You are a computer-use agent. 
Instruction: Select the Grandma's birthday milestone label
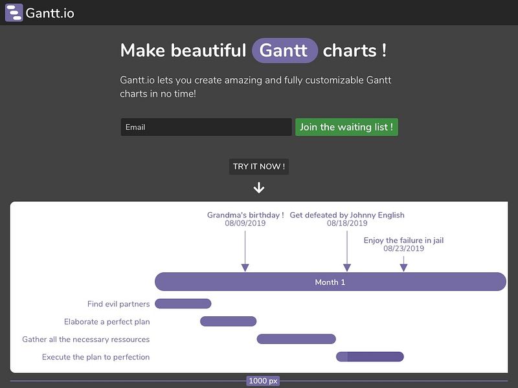(x=245, y=215)
